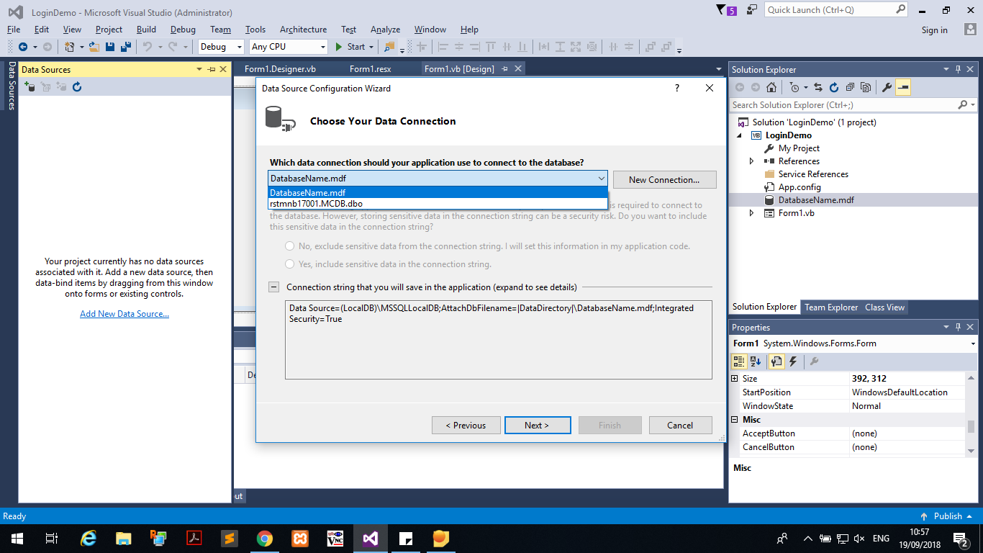The width and height of the screenshot is (983, 553).
Task: Click the Next button in wizard
Action: (x=538, y=426)
